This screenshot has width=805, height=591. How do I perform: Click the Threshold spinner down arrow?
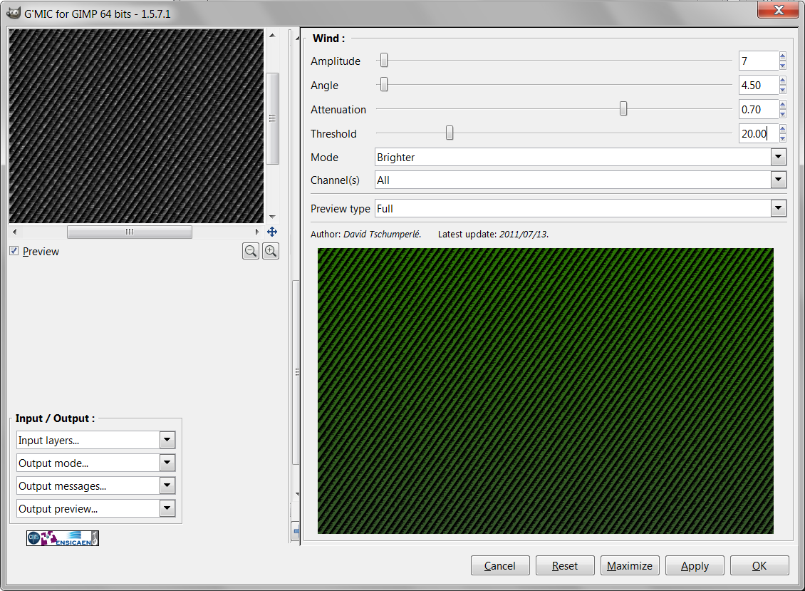pos(783,138)
